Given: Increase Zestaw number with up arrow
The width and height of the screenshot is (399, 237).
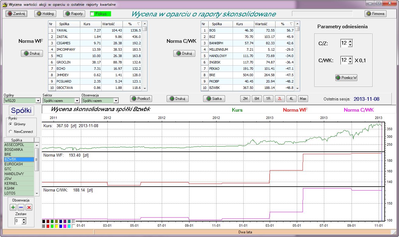Looking at the screenshot, I should tap(24, 219).
